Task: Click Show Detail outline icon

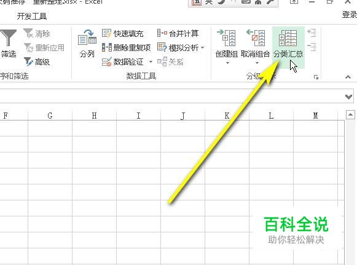Action: click(312, 33)
